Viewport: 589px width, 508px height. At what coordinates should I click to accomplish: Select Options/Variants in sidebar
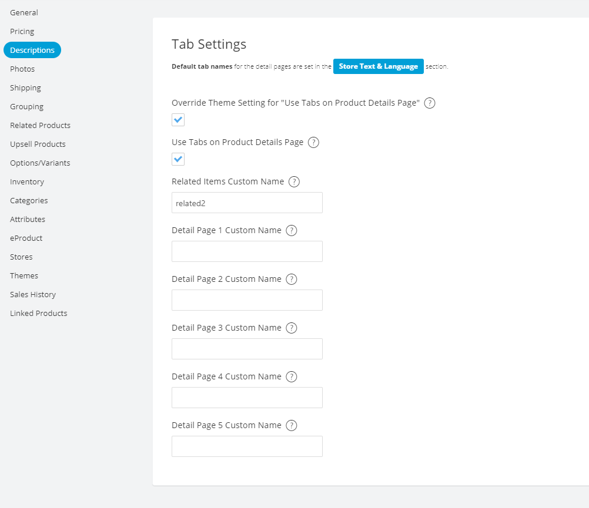coord(40,163)
